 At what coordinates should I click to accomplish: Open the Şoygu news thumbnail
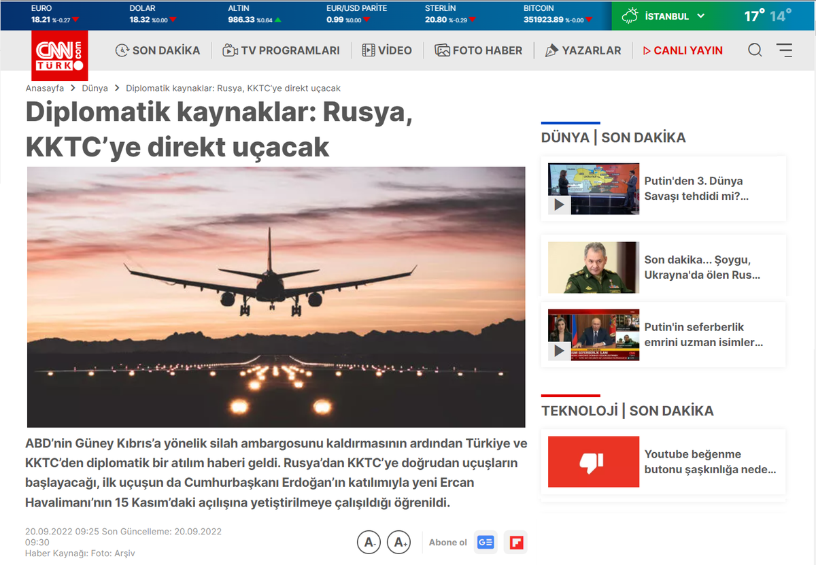click(594, 267)
